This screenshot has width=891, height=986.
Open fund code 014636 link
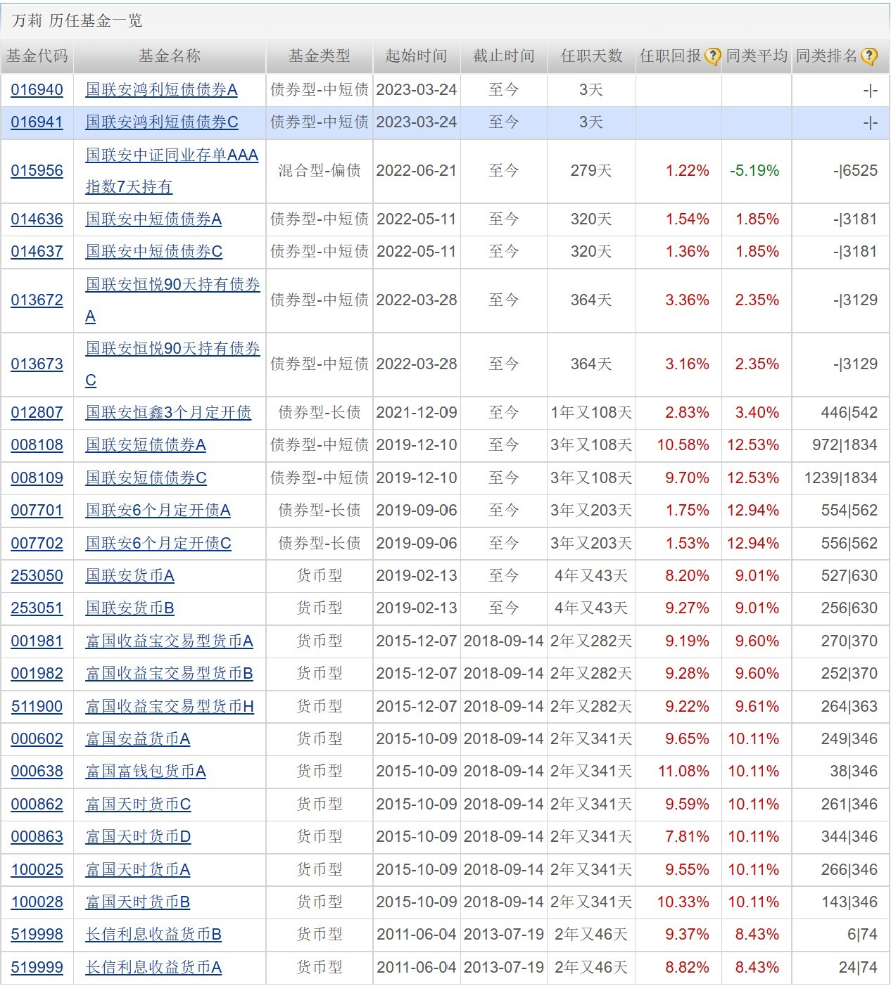tap(37, 219)
